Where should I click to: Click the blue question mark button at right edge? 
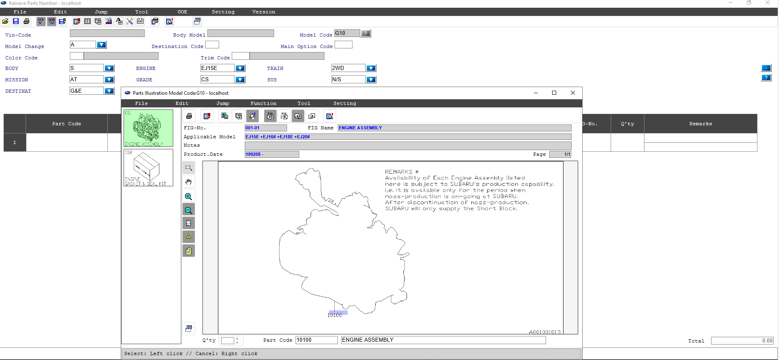tap(766, 78)
